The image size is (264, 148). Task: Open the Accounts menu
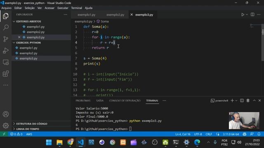click(6, 114)
